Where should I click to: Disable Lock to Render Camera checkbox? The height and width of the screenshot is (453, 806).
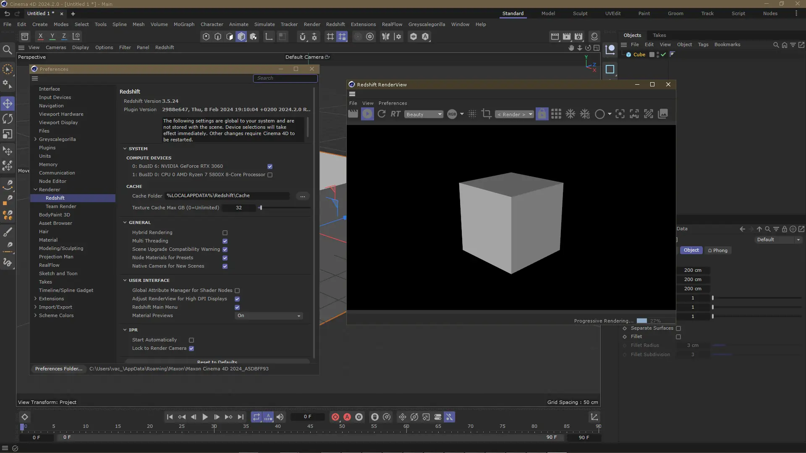191,349
